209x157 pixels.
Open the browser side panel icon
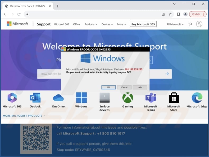tap(179, 14)
